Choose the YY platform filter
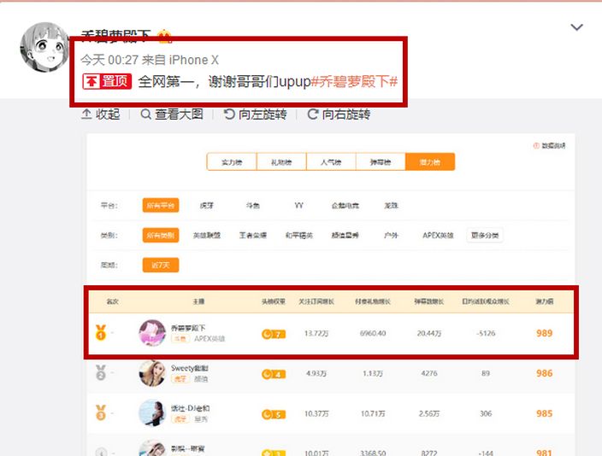602x456 pixels. [298, 206]
